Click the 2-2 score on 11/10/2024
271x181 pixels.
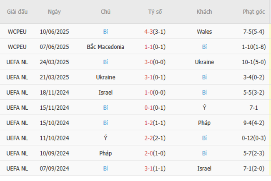point(148,138)
